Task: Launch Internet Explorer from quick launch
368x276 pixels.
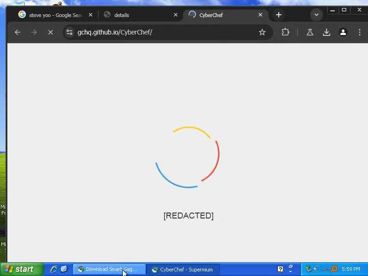Action: tap(54, 269)
